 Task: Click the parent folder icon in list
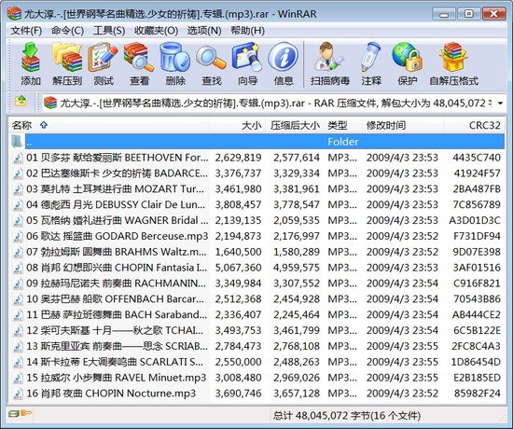coord(17,142)
